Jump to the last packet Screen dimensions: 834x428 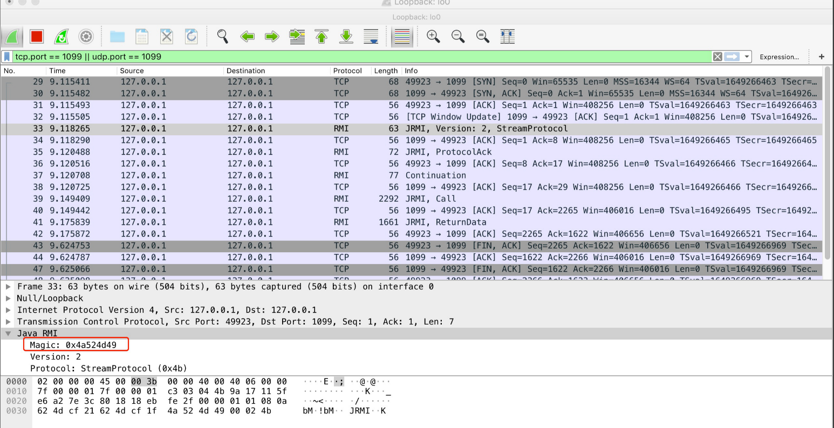[346, 37]
